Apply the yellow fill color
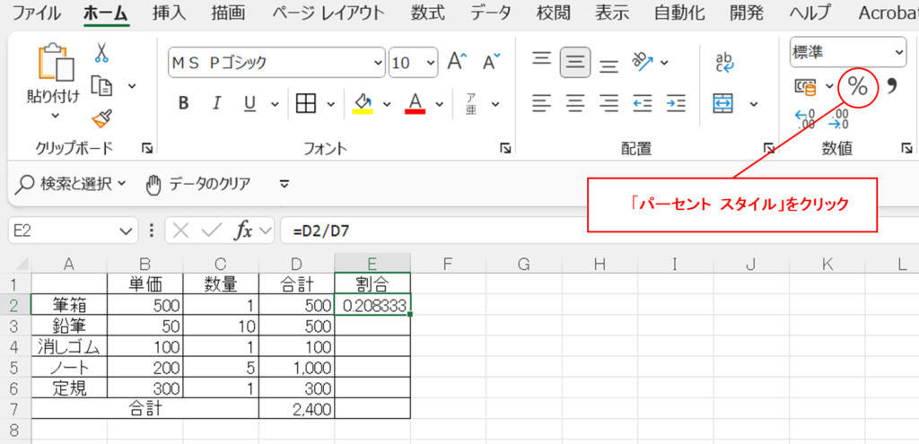 coord(363,103)
